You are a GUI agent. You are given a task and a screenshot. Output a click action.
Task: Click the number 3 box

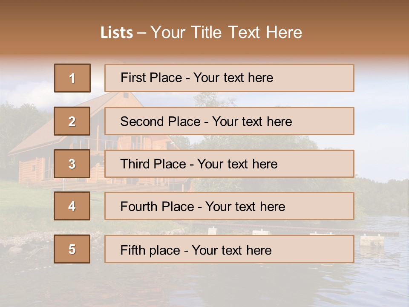click(72, 164)
